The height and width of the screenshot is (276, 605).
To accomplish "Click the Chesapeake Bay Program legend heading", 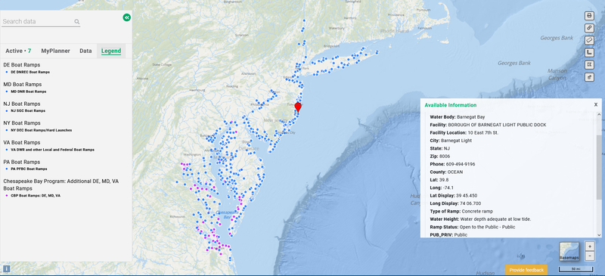I will (x=60, y=185).
